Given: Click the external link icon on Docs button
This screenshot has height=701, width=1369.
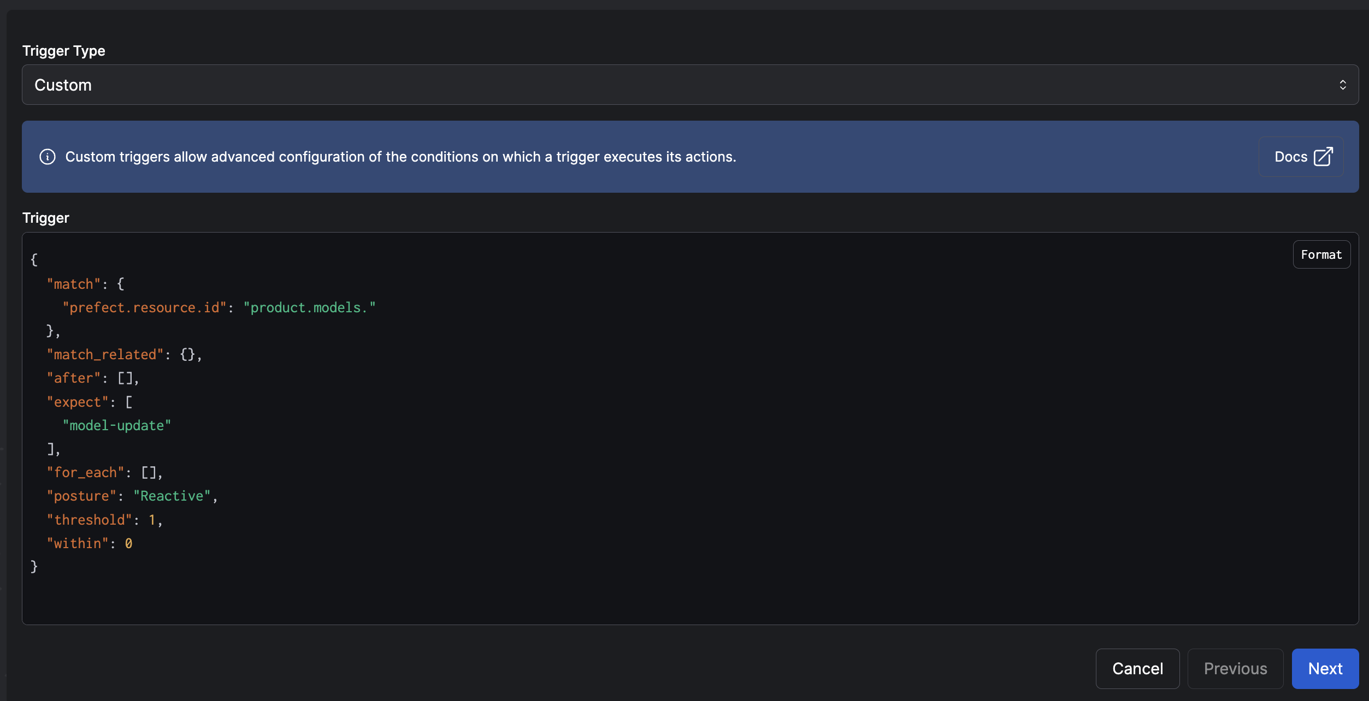Looking at the screenshot, I should (1324, 156).
